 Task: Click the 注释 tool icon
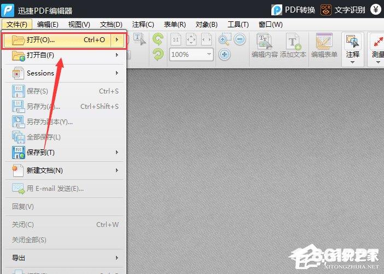[x=352, y=41]
